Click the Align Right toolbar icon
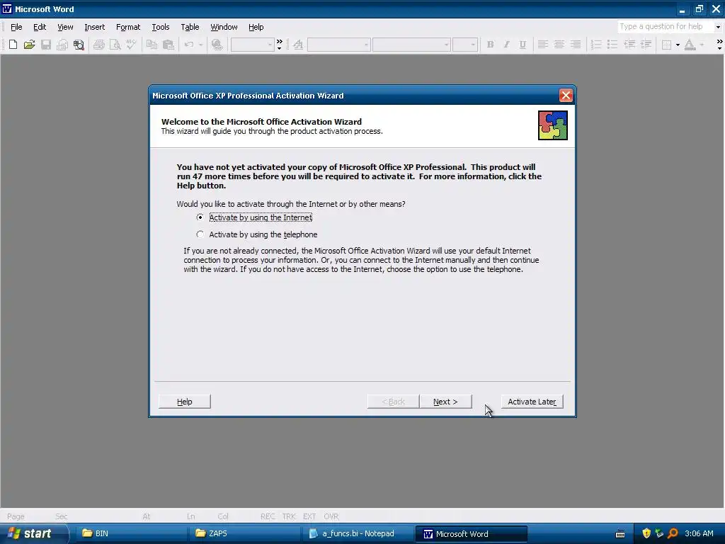The width and height of the screenshot is (725, 544). pos(576,45)
